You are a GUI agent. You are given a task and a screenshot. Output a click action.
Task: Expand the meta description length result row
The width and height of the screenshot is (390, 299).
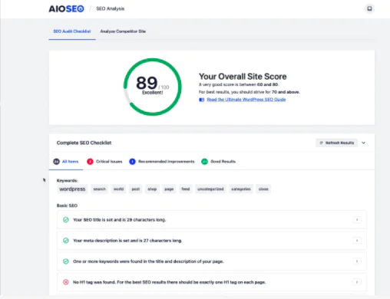[212, 241]
